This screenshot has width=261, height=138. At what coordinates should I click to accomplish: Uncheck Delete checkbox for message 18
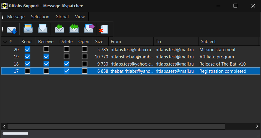(66, 64)
